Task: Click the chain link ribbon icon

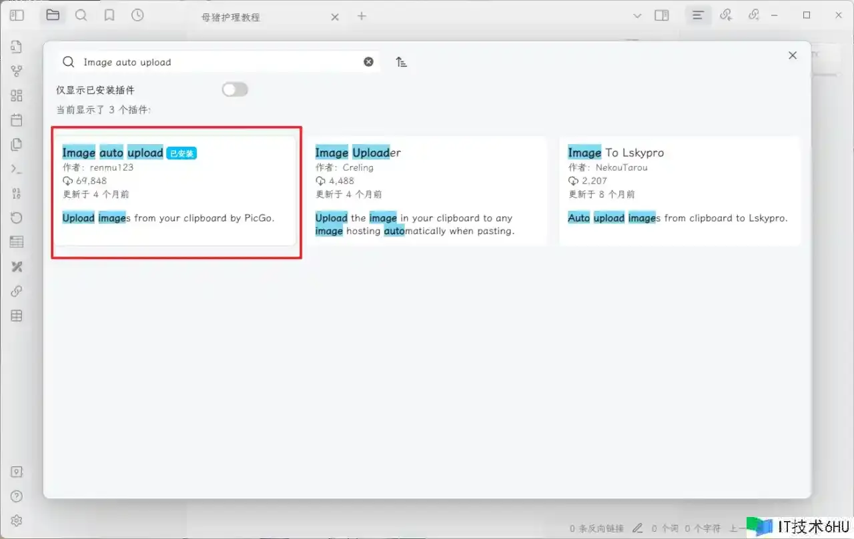Action: click(17, 291)
